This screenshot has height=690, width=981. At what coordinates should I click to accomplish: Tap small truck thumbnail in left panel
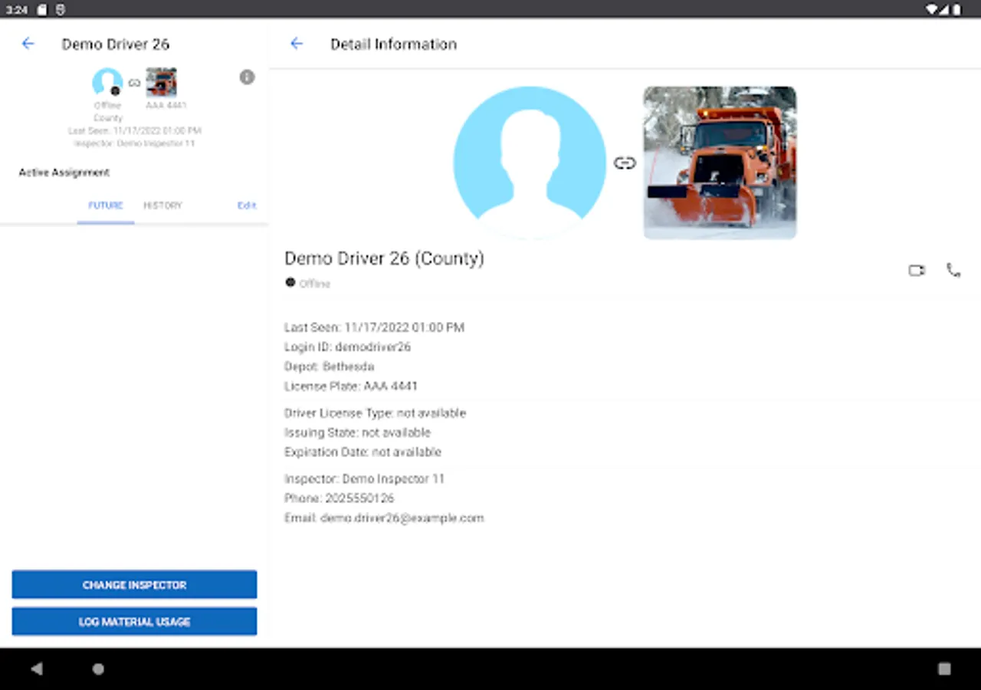pos(162,83)
